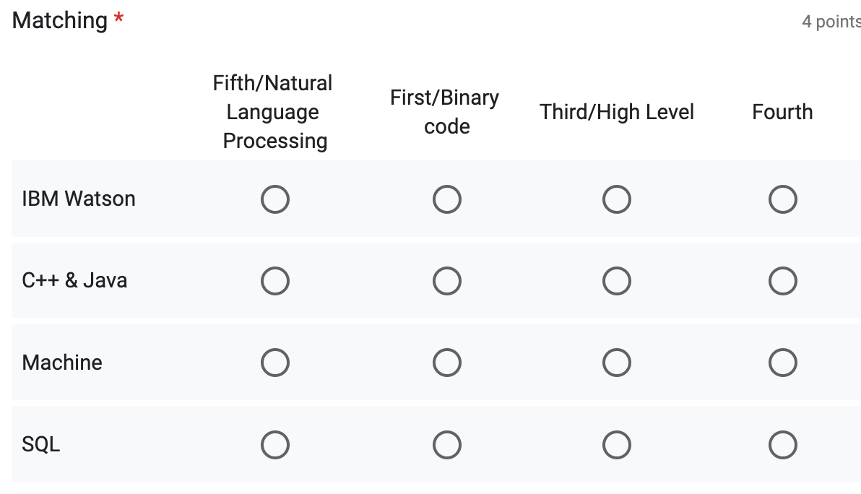Select Fourth for Machine
The height and width of the screenshot is (494, 861).
783,362
